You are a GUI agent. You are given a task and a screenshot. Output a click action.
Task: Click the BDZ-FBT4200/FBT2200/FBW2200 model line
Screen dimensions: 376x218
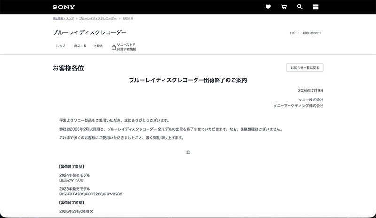click(91, 194)
